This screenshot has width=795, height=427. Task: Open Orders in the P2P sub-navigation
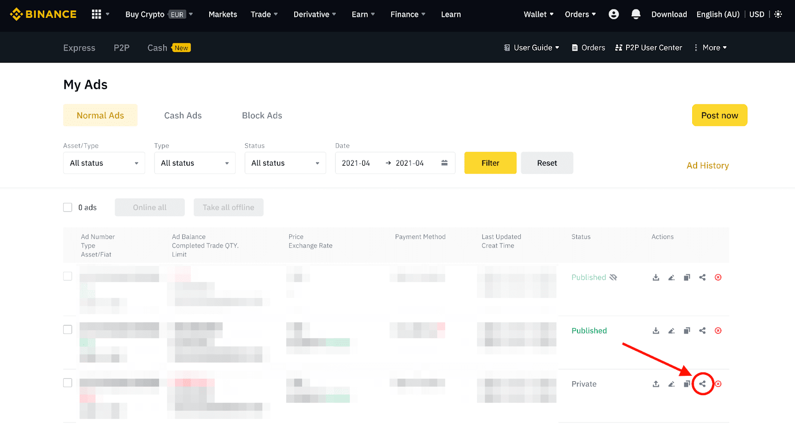click(x=588, y=48)
